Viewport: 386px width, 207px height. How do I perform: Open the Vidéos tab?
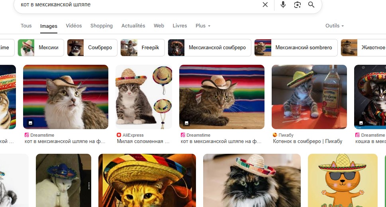pos(74,26)
